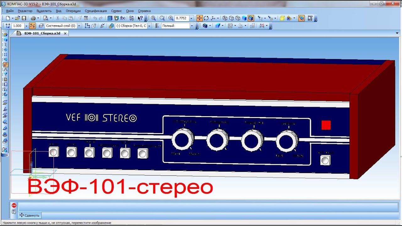Open the 1.000 step value dropdown

coord(26,26)
